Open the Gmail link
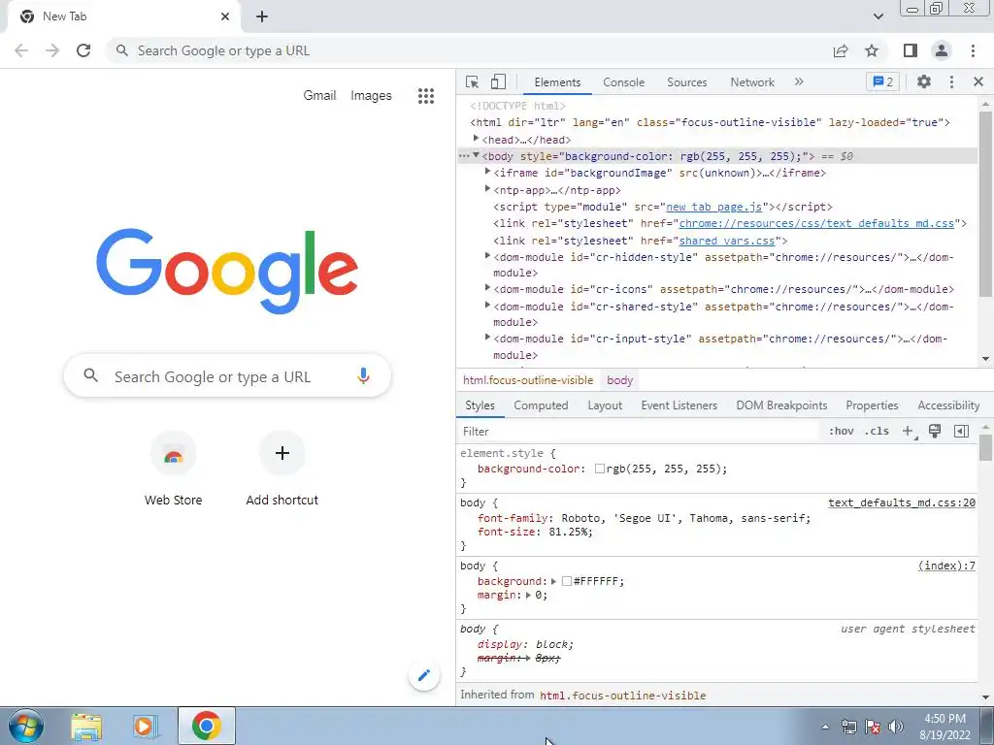 319,96
